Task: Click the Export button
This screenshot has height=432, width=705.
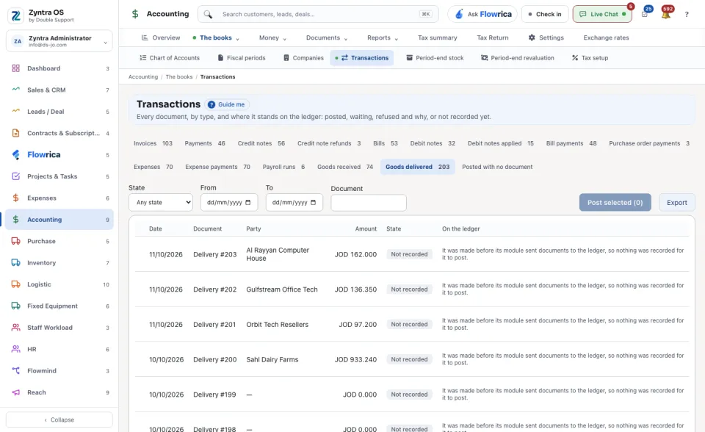Action: (x=676, y=203)
